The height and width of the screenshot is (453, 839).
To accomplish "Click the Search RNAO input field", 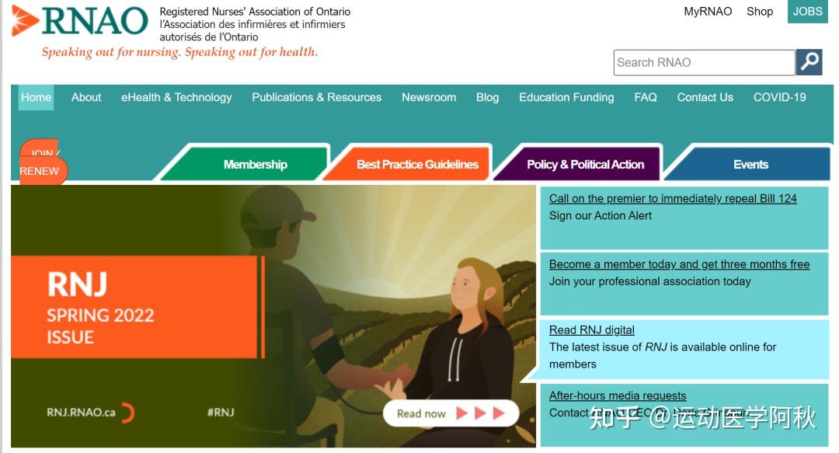I will 704,63.
